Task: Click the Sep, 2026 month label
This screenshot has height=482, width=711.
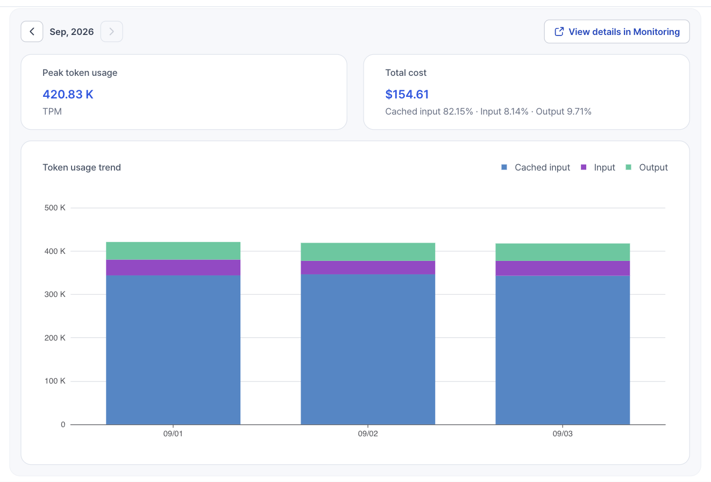Action: [72, 32]
